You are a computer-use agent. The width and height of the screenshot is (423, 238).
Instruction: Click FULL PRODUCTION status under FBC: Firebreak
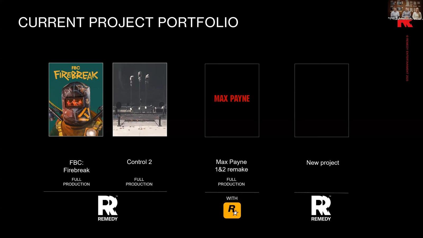(x=76, y=182)
